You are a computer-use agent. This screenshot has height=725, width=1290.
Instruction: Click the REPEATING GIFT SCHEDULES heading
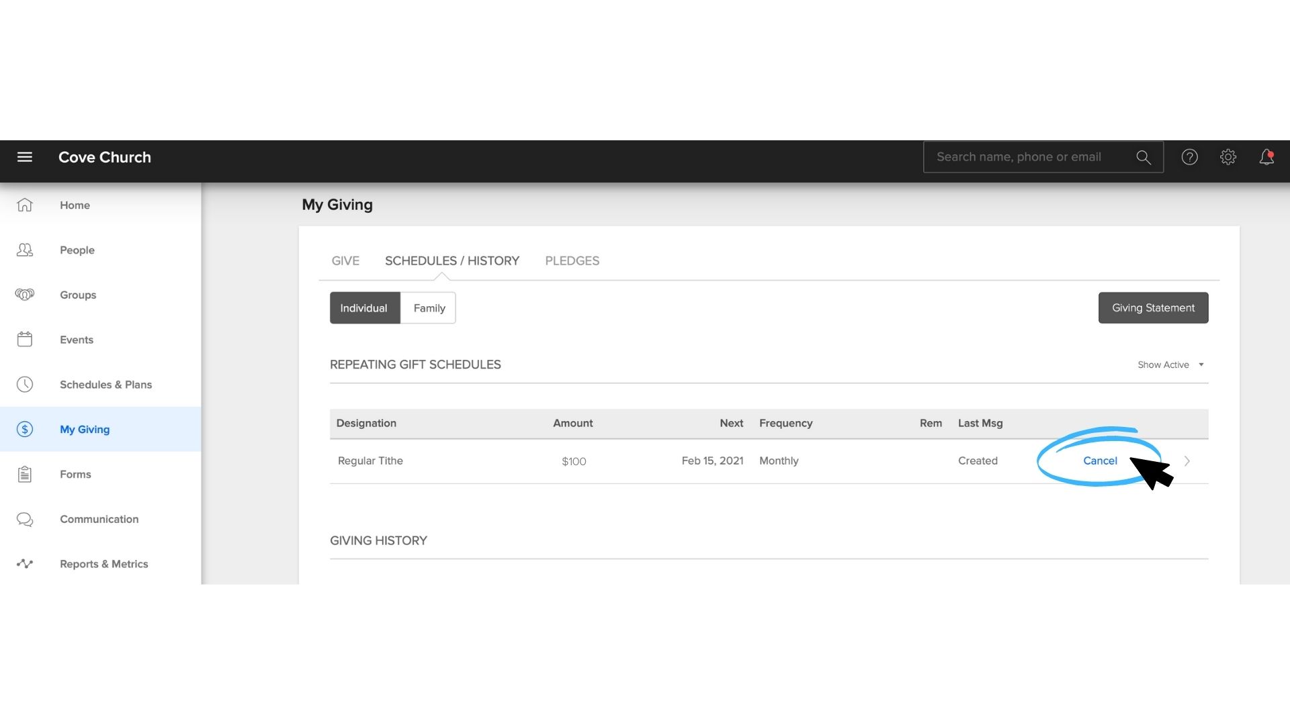tap(415, 365)
